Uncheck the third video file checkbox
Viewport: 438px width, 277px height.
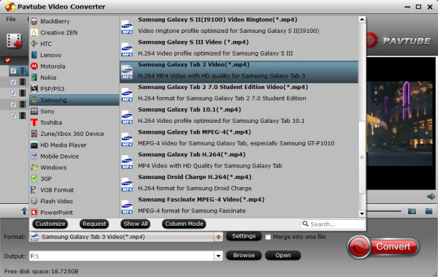coord(13,93)
